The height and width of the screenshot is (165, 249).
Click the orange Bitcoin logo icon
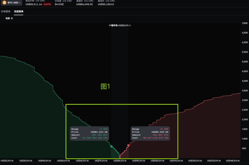[x=4, y=3]
